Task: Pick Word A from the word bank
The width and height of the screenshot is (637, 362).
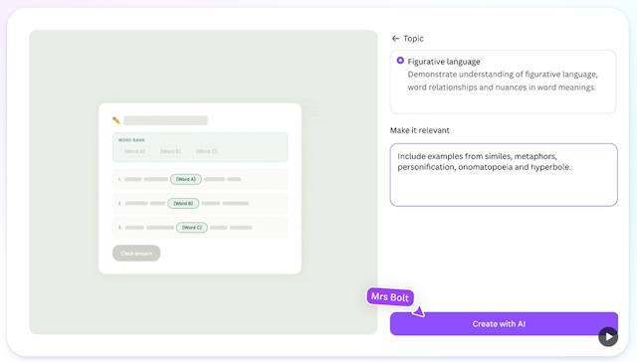Action: [x=135, y=151]
